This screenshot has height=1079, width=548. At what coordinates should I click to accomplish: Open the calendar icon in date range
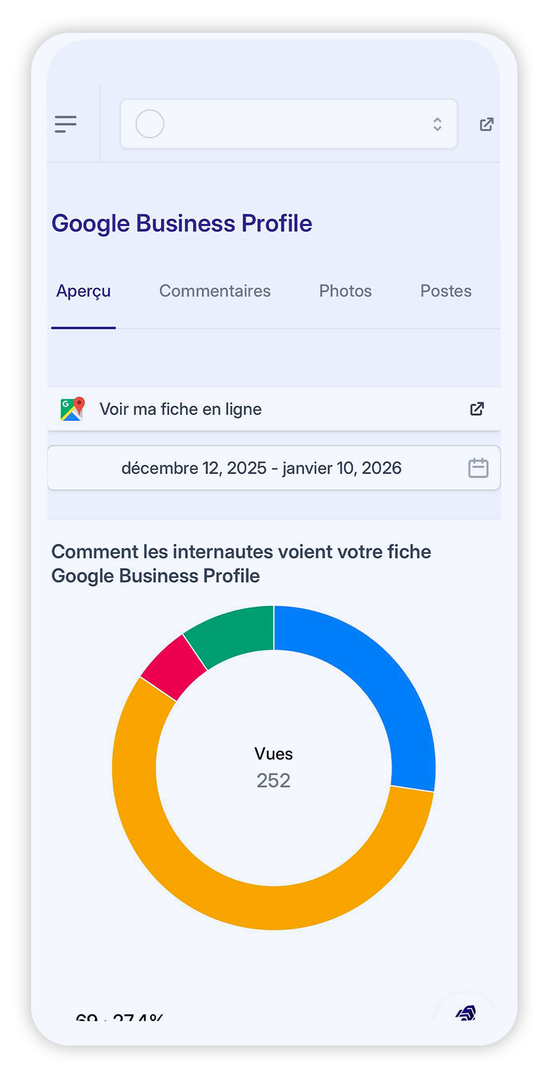(478, 468)
